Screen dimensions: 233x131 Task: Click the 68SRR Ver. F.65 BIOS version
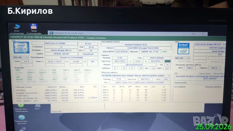(x=150, y=52)
